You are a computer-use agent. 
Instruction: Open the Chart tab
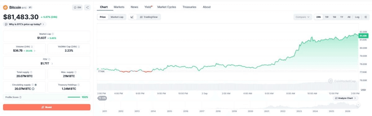[x=104, y=7]
